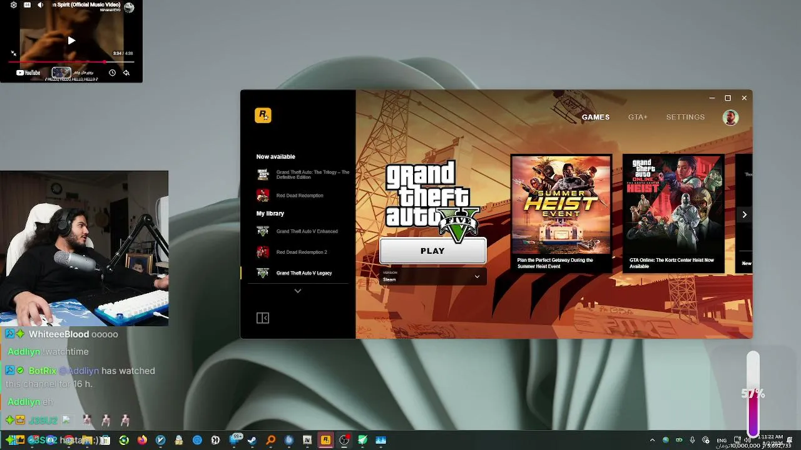Open the Summer Heist Event news card

click(561, 213)
